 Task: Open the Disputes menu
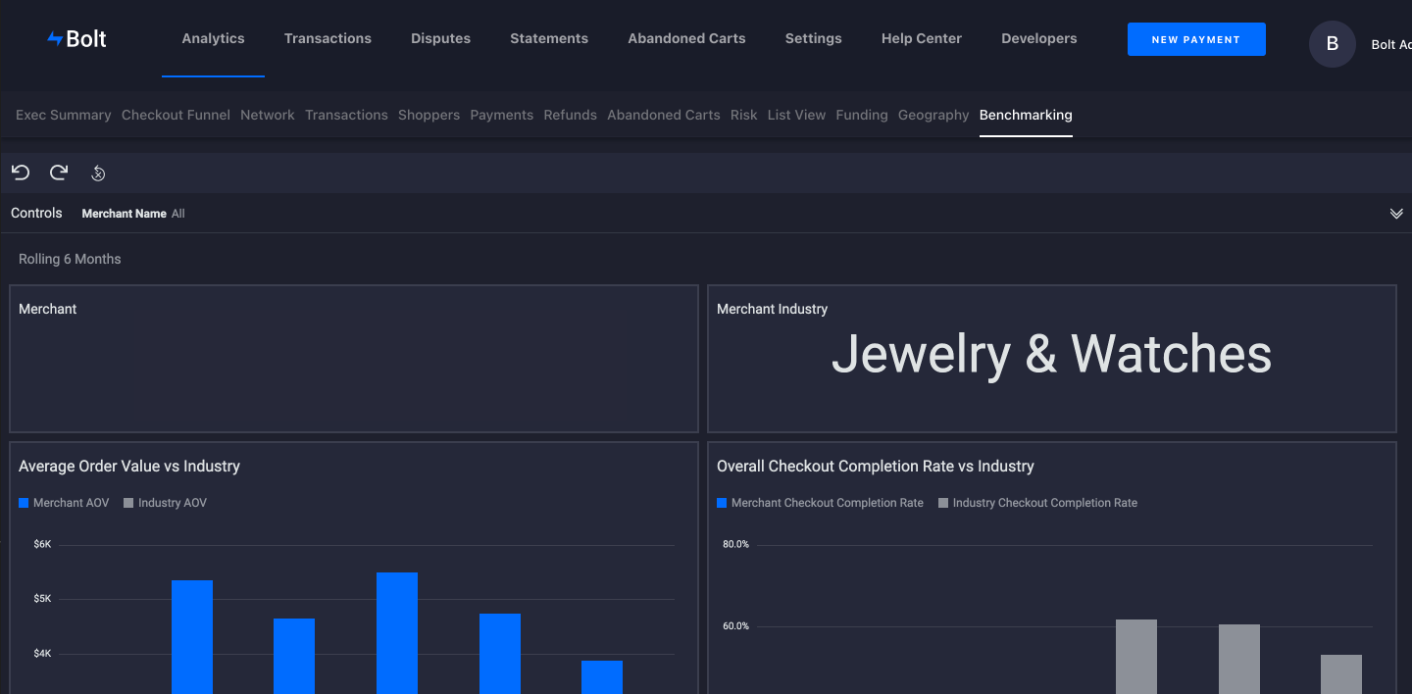440,38
